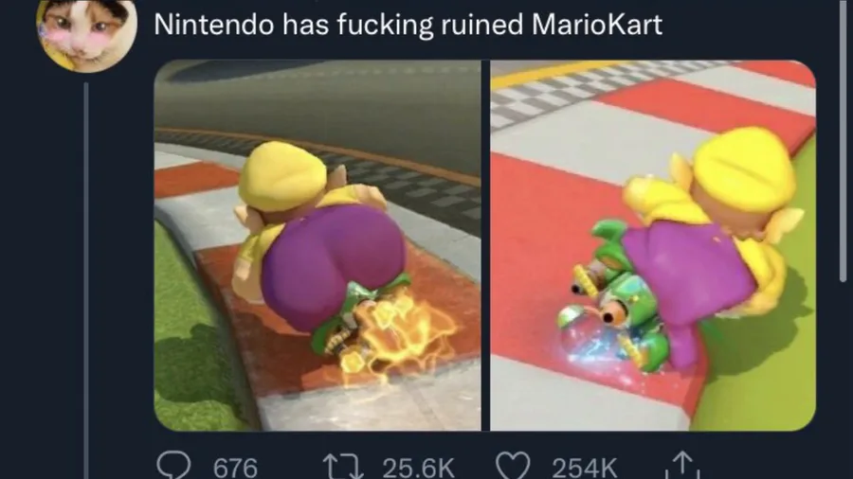
Task: Open the left Wario kart image
Action: (318, 245)
